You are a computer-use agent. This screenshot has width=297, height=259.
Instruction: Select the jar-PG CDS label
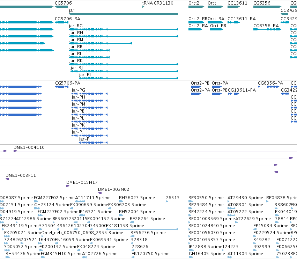(x=78, y=90)
